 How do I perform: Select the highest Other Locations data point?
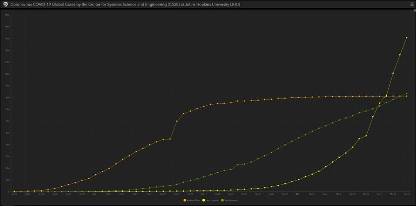pos(406,37)
